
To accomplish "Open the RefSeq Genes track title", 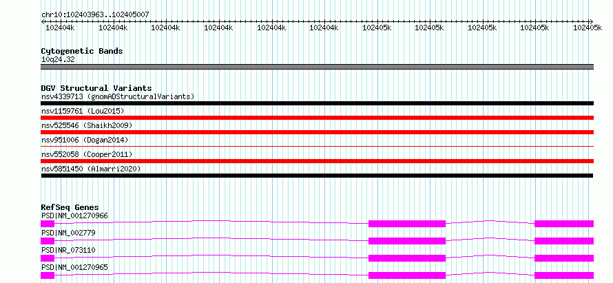I will click(70, 207).
